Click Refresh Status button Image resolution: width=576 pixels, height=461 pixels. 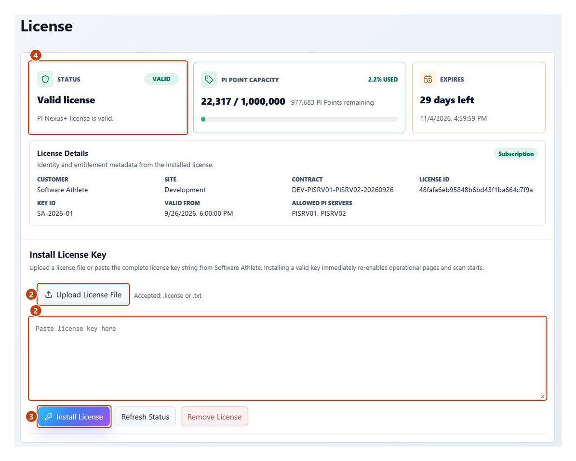145,417
